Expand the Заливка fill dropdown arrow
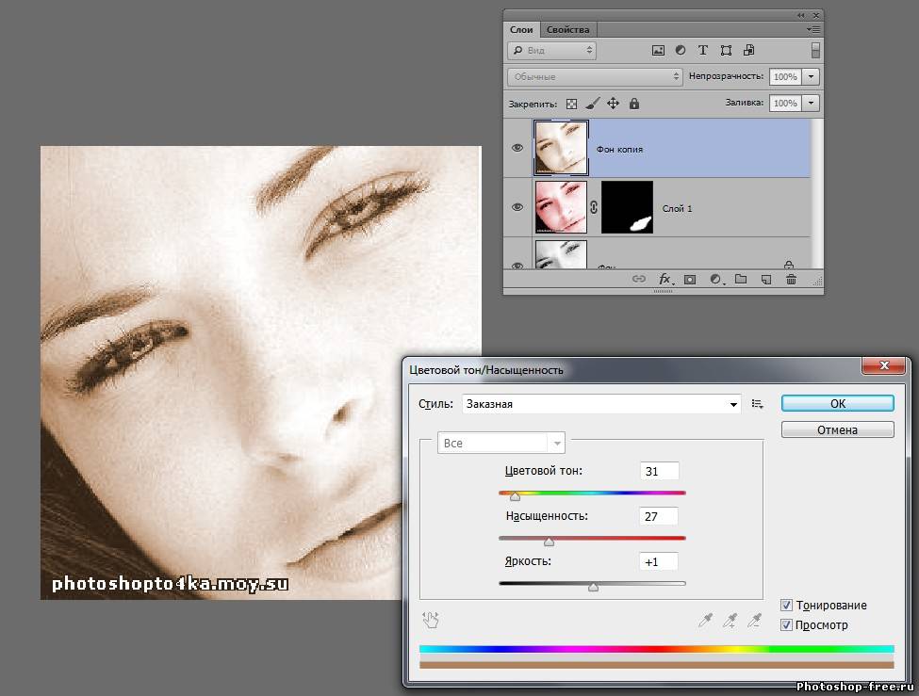Viewport: 919px width, 696px height. pos(811,104)
